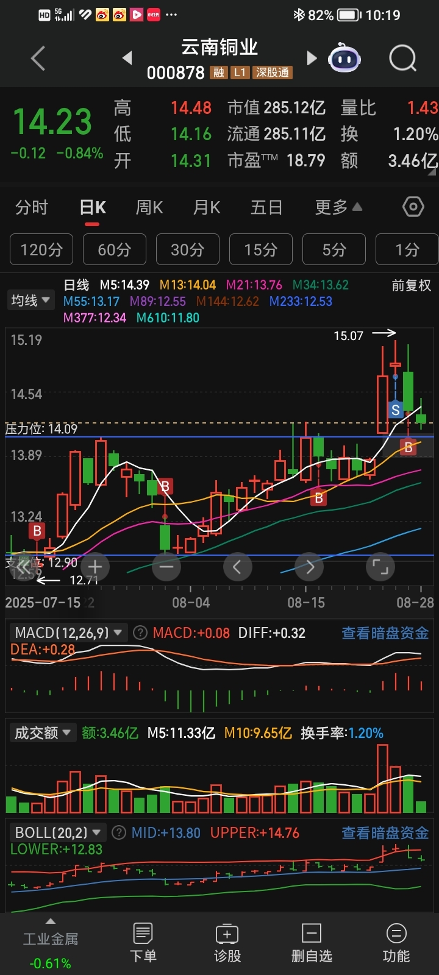Move chart right with arrow button
The height and width of the screenshot is (975, 439).
(x=309, y=567)
